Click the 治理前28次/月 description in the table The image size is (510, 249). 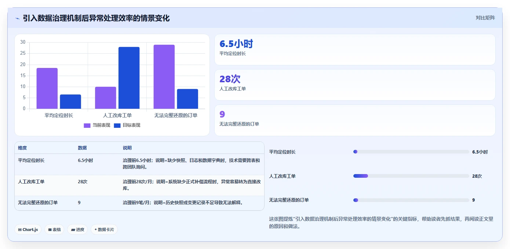[x=192, y=185]
